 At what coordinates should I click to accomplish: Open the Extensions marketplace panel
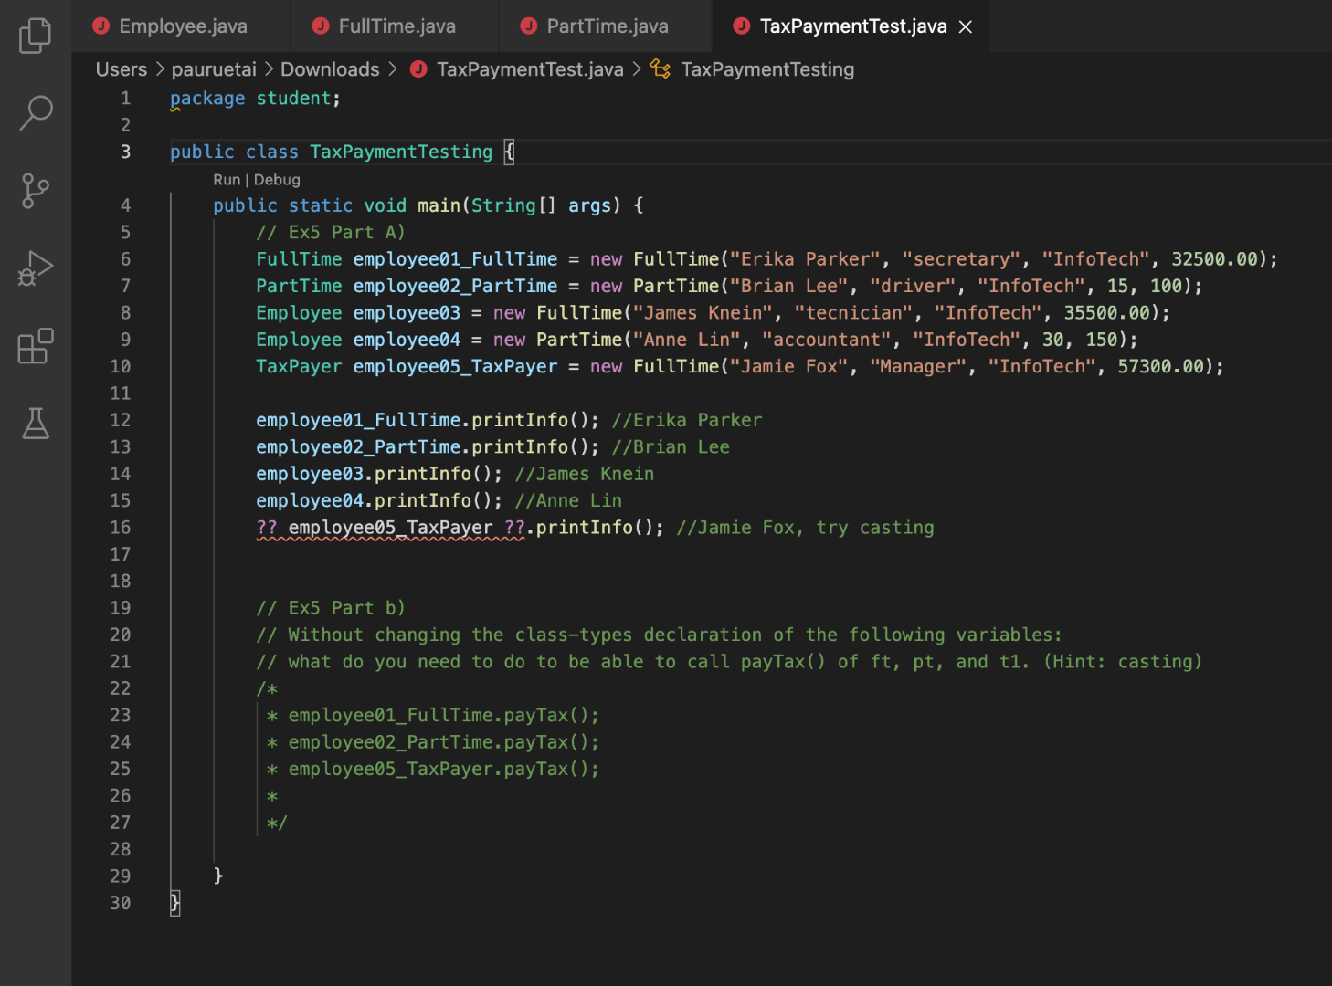tap(35, 346)
